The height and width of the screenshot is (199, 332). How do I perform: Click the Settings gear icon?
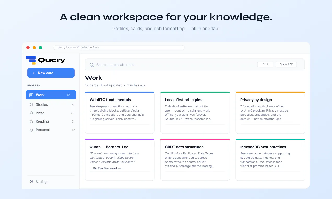pos(31,181)
